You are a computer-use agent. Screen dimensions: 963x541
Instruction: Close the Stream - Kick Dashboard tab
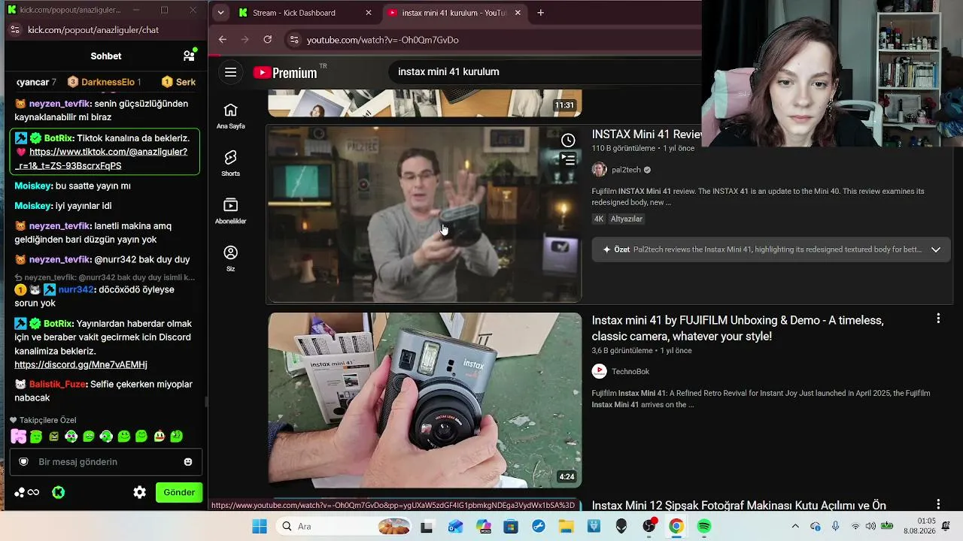(368, 13)
